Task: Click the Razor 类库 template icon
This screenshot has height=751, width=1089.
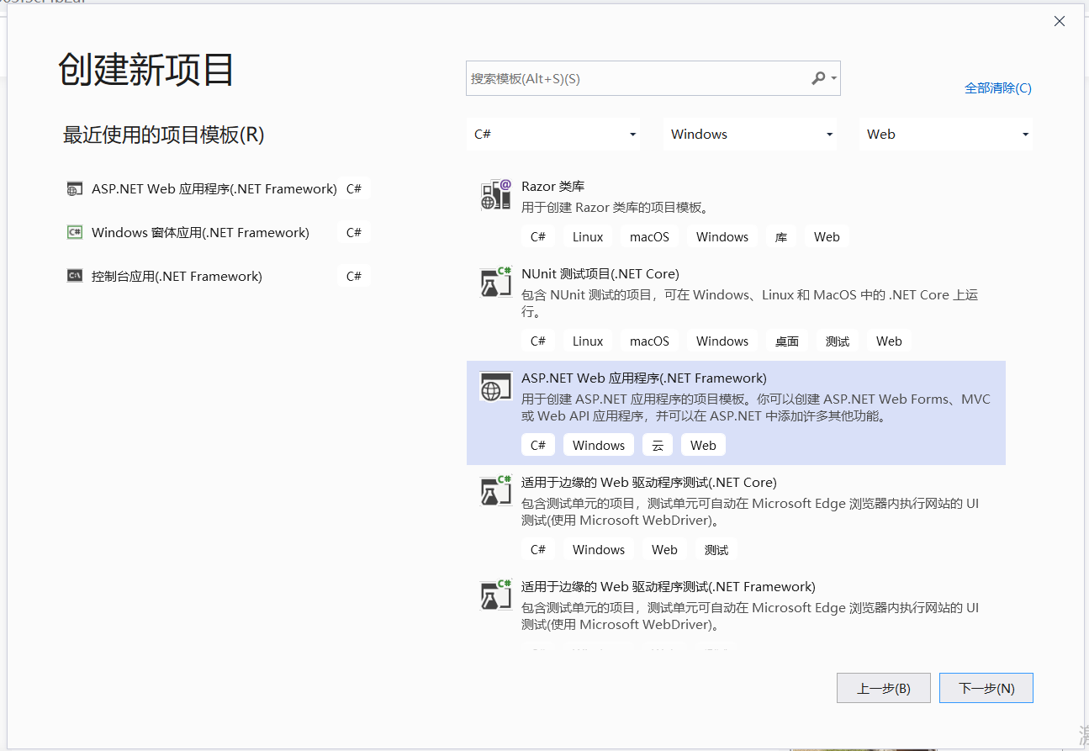Action: point(495,194)
